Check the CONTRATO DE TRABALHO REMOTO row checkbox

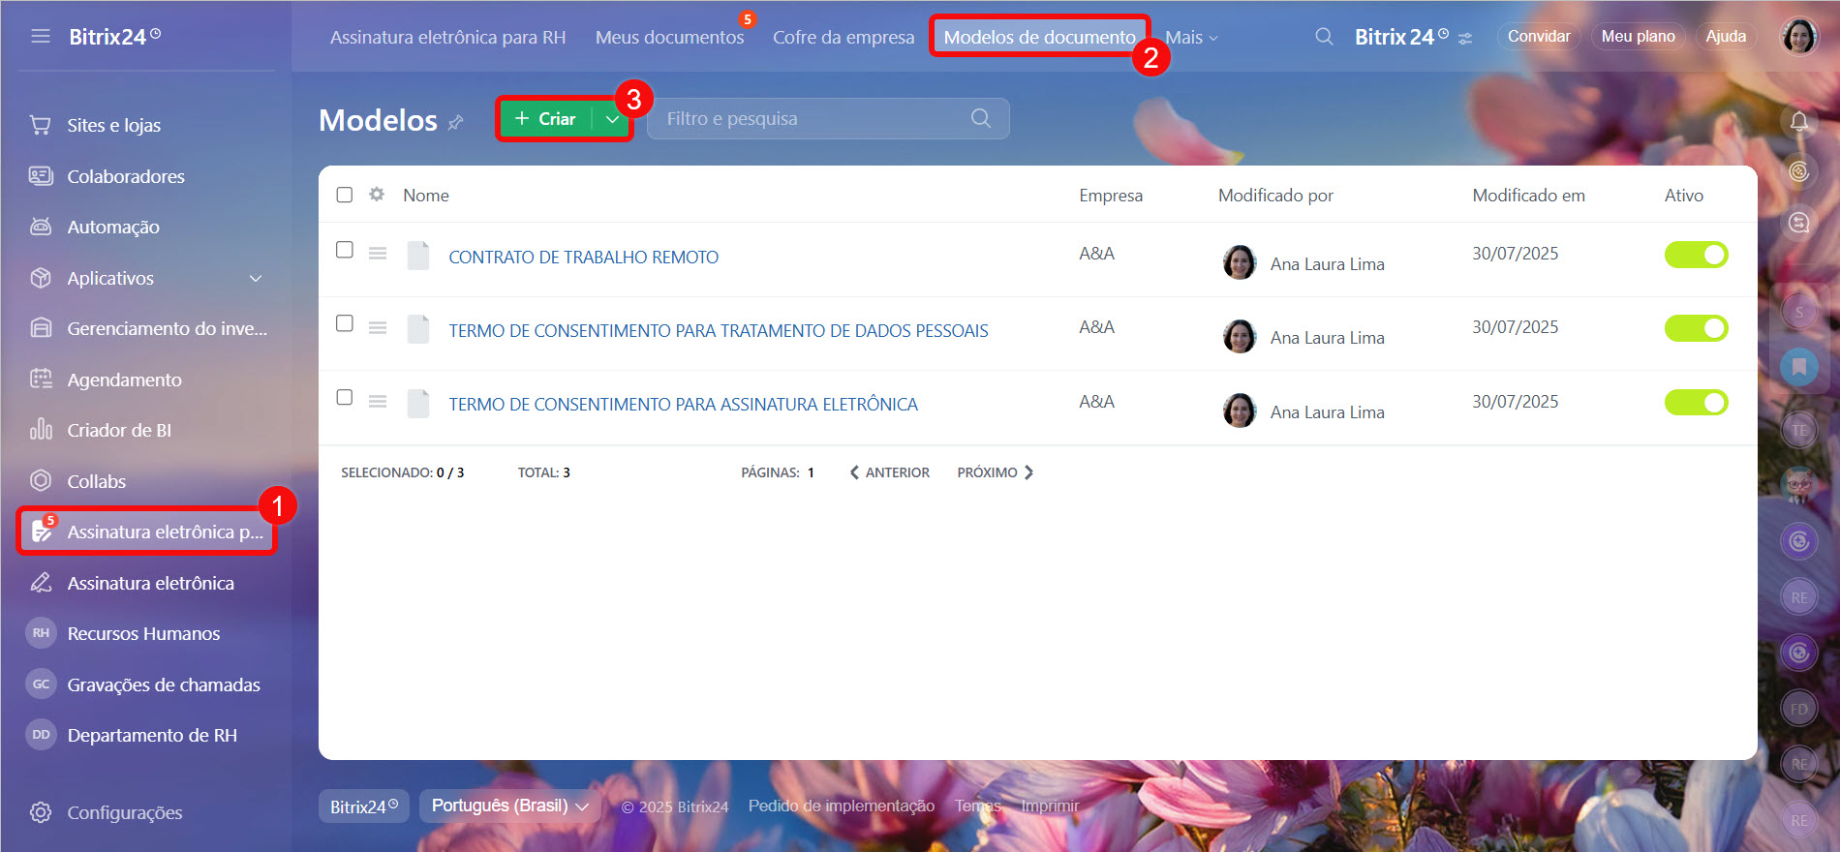click(345, 250)
